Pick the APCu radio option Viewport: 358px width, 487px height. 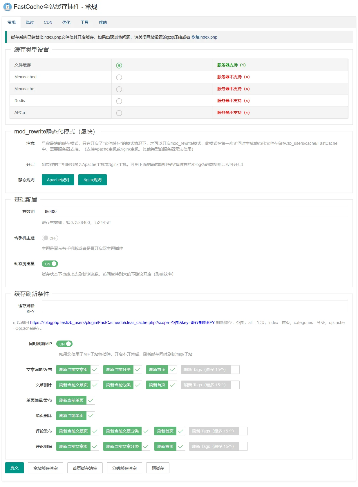(x=119, y=113)
